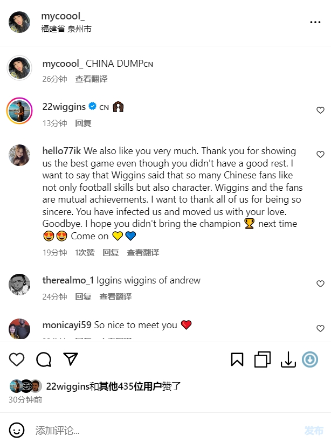Like monicayi59's comment heart
The width and height of the screenshot is (331, 443).
[320, 328]
